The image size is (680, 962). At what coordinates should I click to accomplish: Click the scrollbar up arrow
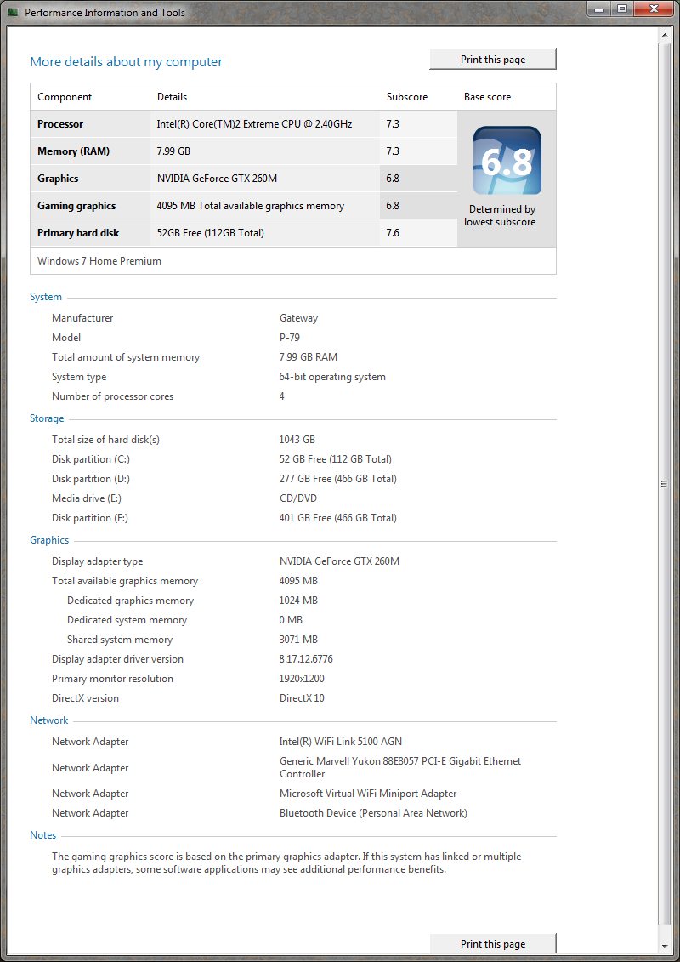pyautogui.click(x=664, y=37)
